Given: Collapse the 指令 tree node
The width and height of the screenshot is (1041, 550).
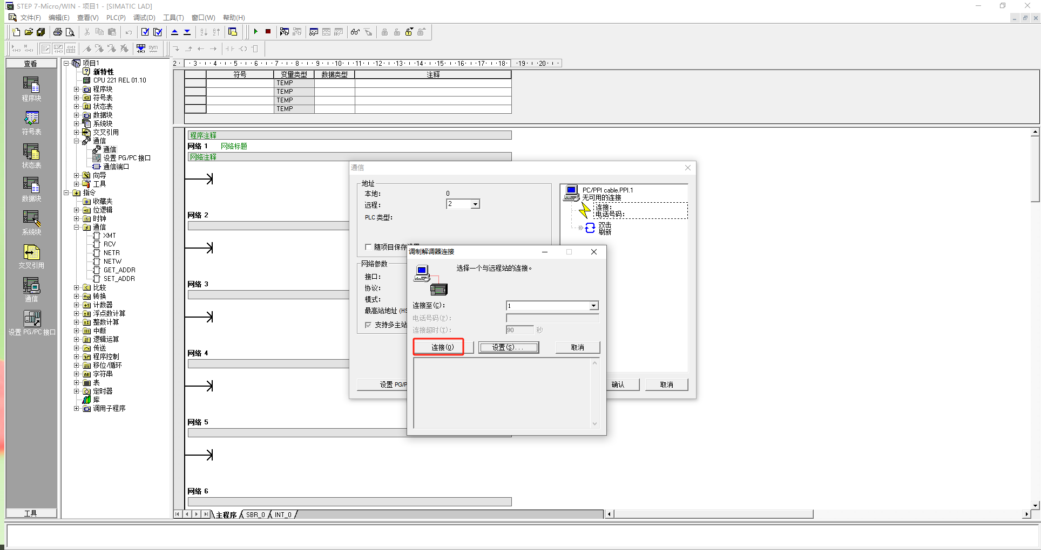Looking at the screenshot, I should [66, 192].
